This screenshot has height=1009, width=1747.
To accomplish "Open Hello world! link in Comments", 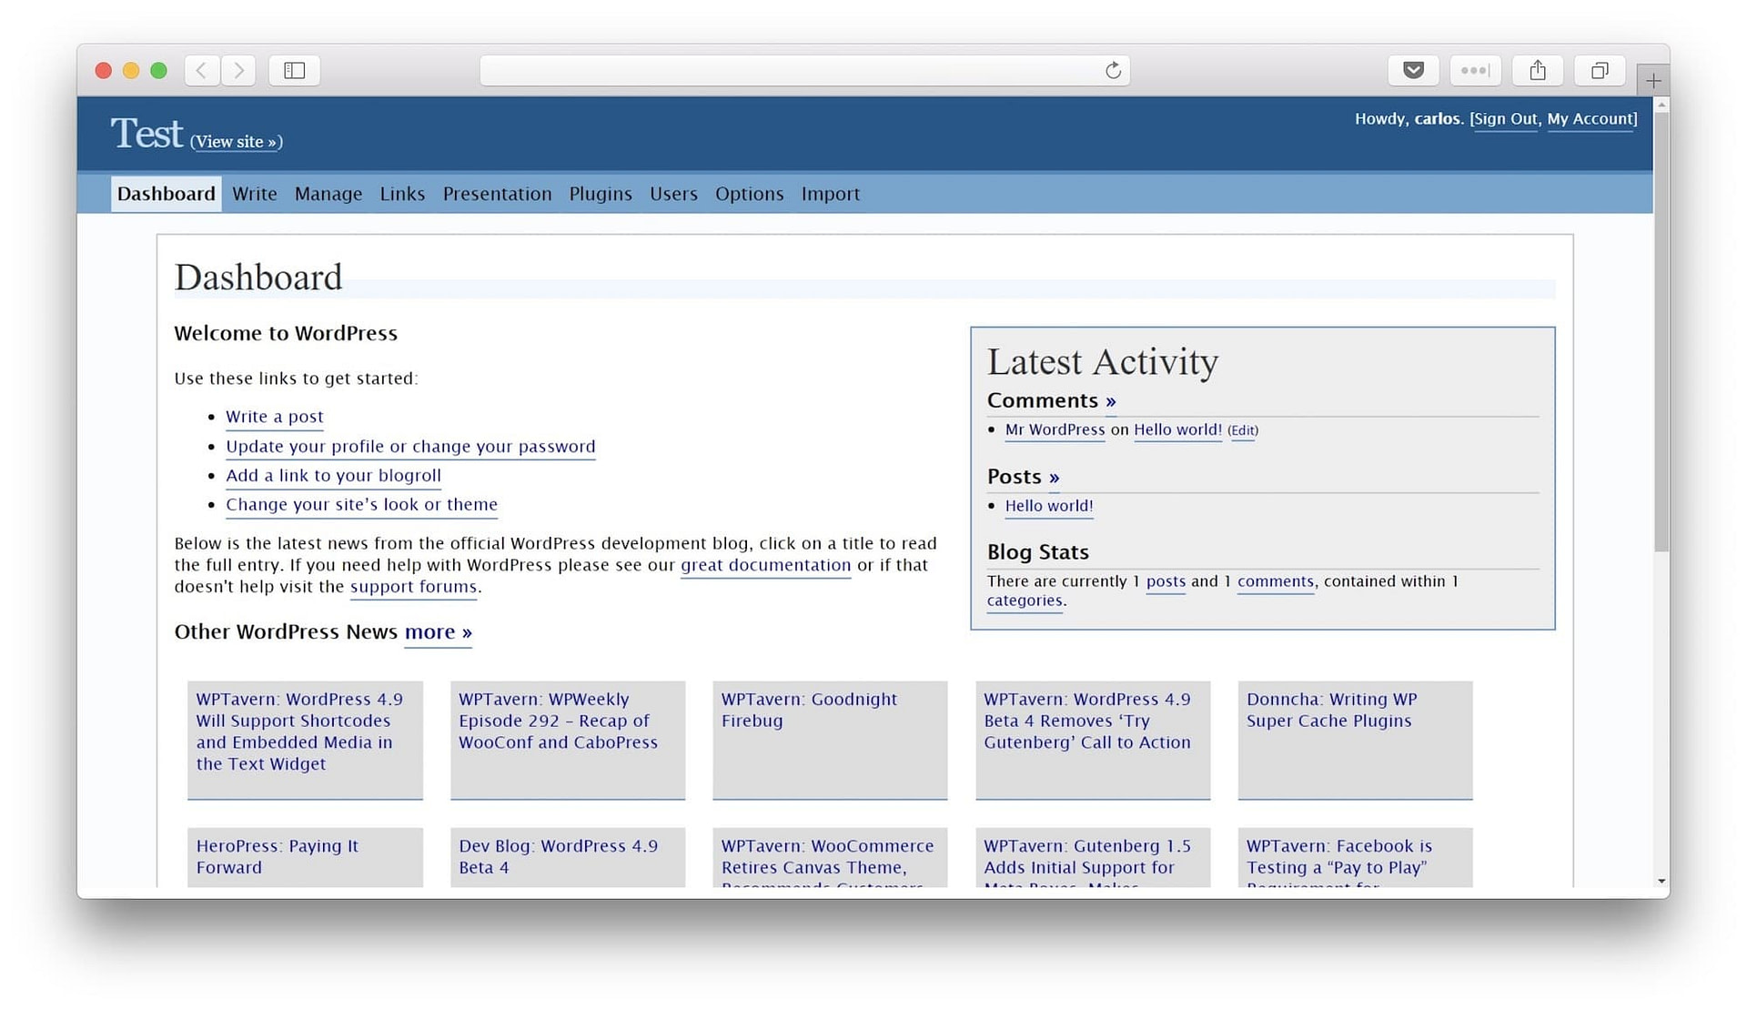I will (1177, 430).
